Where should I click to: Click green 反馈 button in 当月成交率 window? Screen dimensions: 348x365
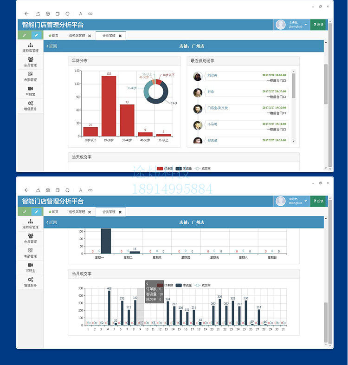click(x=319, y=201)
